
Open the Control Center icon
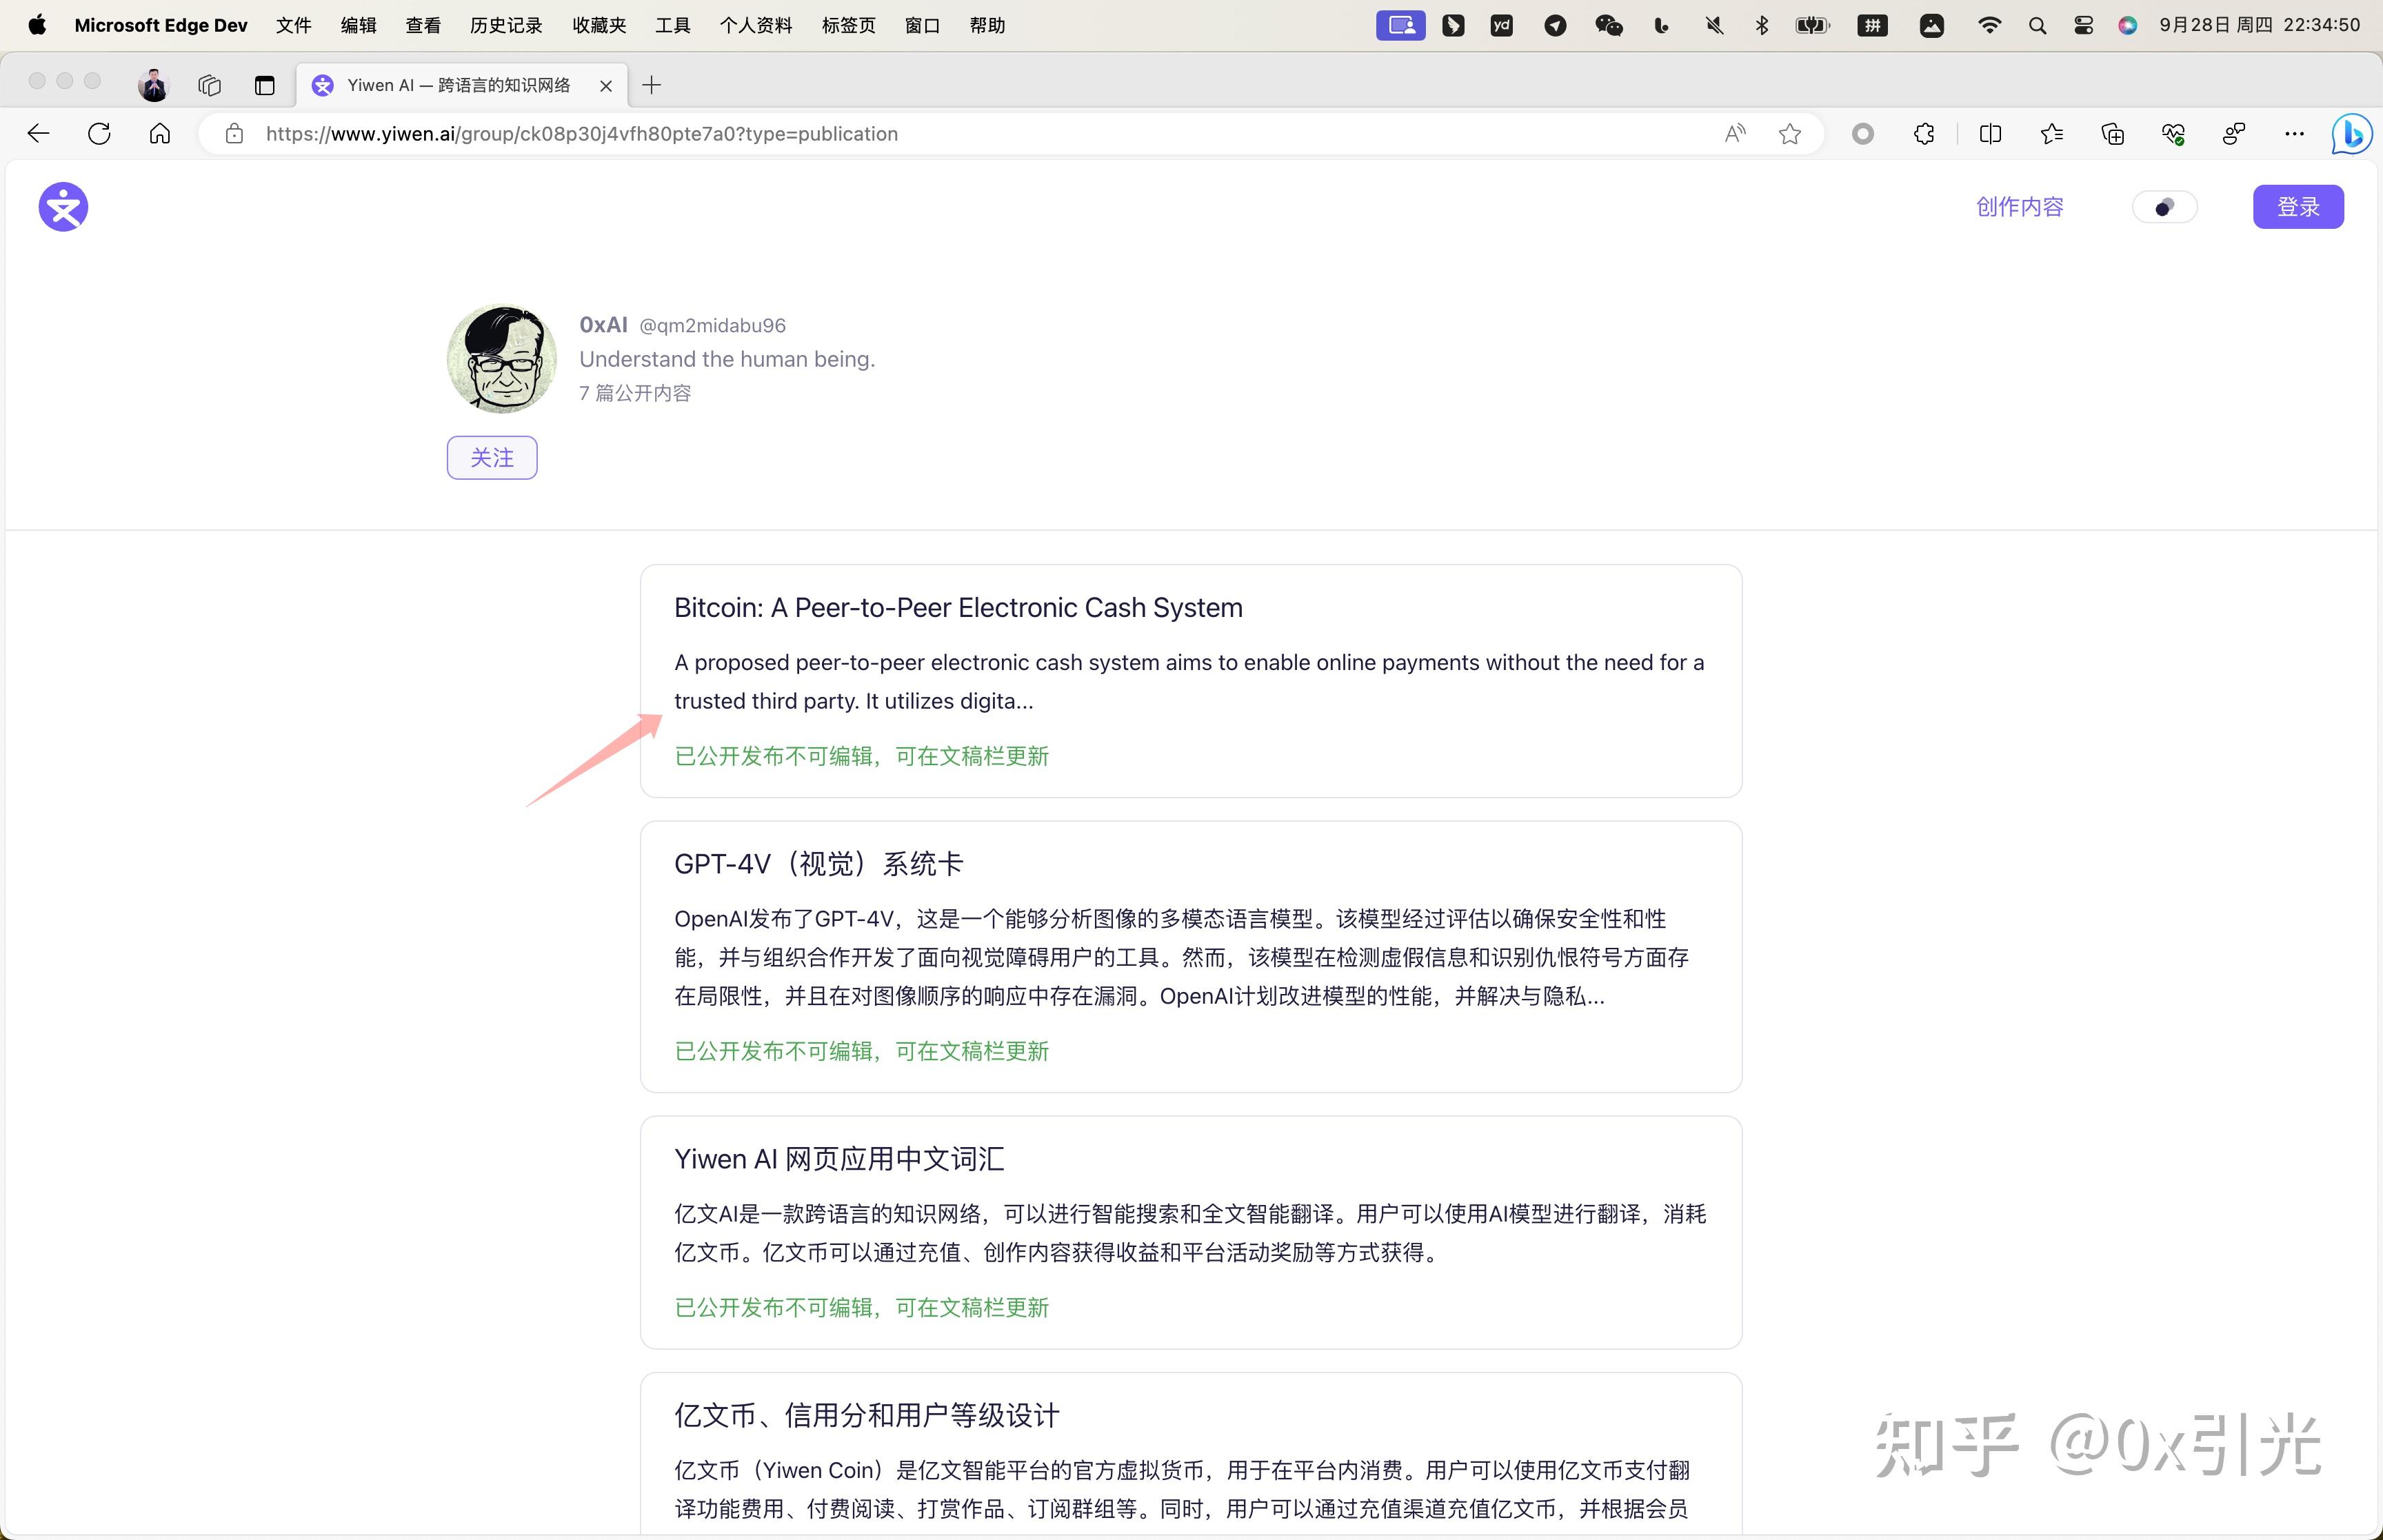2084,25
